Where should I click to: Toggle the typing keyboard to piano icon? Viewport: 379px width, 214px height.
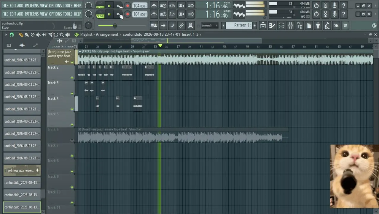click(x=154, y=26)
